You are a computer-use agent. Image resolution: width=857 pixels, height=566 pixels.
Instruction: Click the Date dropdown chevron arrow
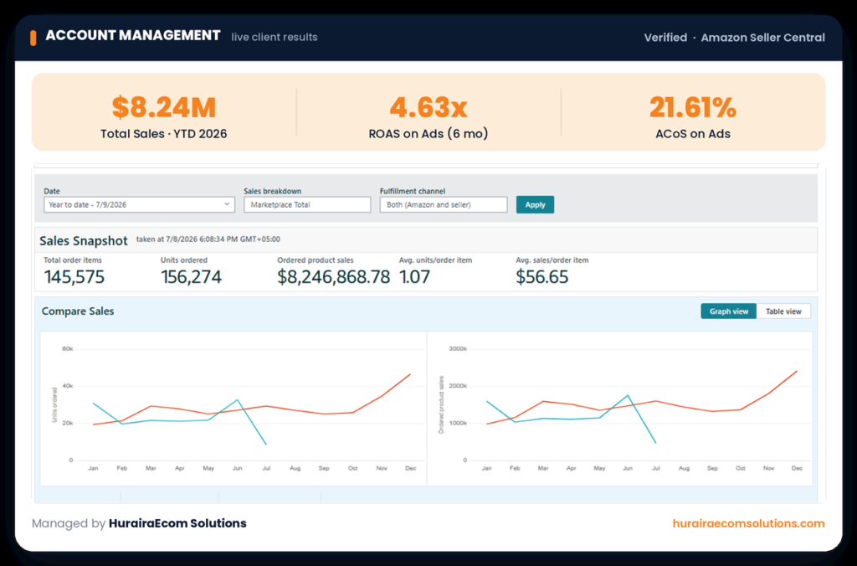coord(227,204)
